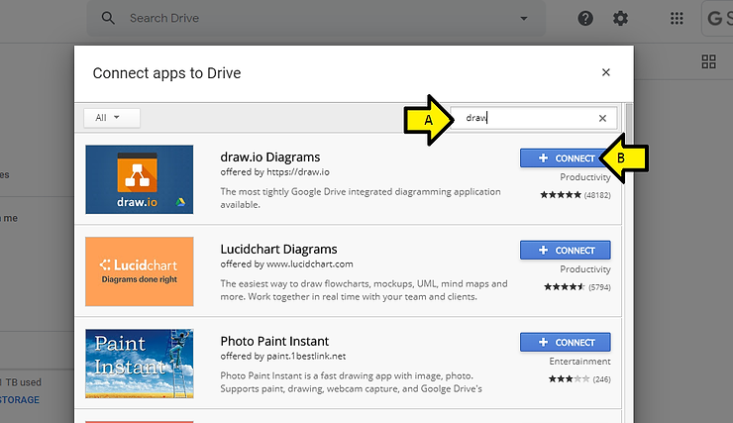
Task: Click the draw.io app thumbnail
Action: tap(139, 179)
